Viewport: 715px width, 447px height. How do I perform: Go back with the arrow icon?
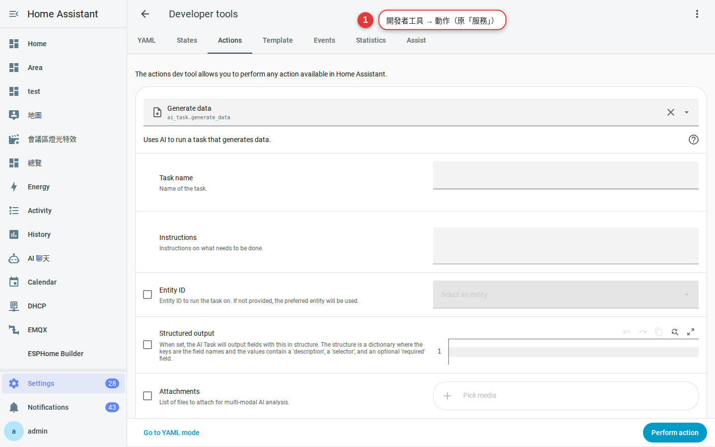[x=145, y=14]
